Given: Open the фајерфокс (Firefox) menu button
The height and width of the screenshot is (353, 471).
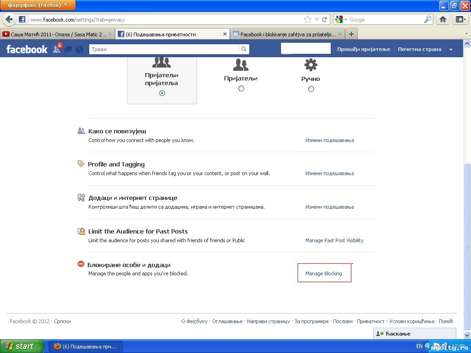Looking at the screenshot, I should pos(38,5).
